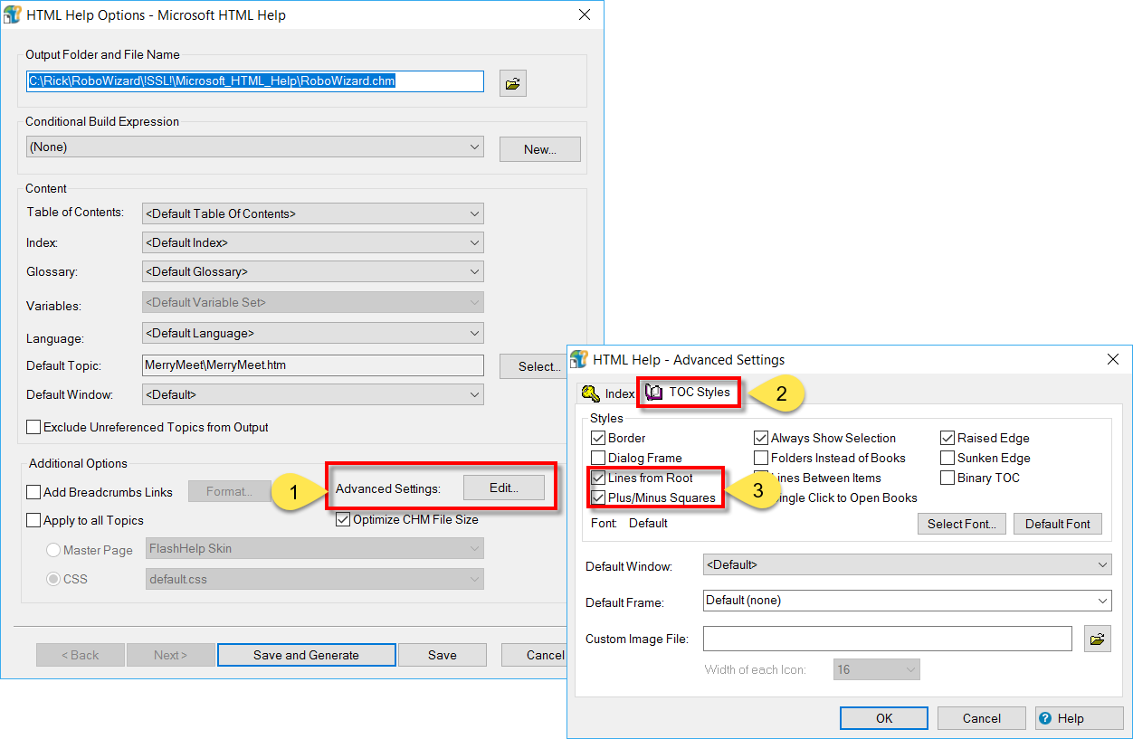Enable the Sunken Edge checkbox

(x=947, y=458)
